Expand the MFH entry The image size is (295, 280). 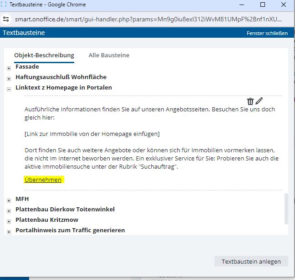[x=9, y=200]
